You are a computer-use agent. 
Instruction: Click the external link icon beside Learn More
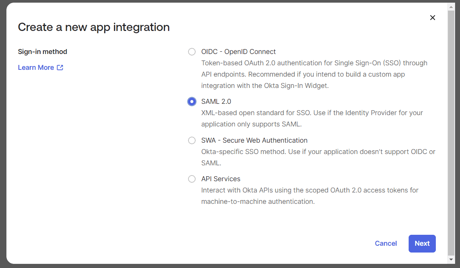[x=60, y=68]
